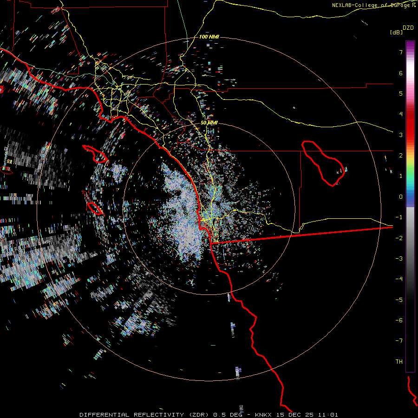
Task: Click the 7 value on the color scale
Action: click(401, 52)
